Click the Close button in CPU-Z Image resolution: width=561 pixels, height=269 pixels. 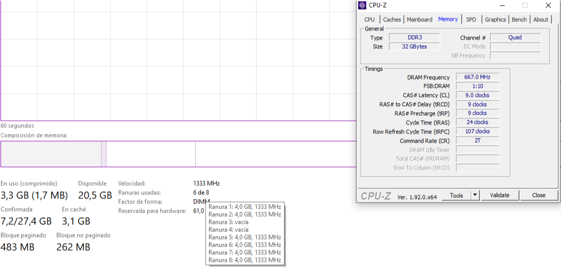point(539,195)
